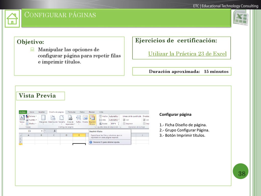Open the Fuentes theme fonts menu
Viewport: 261px width, 196px height.
tap(31, 120)
